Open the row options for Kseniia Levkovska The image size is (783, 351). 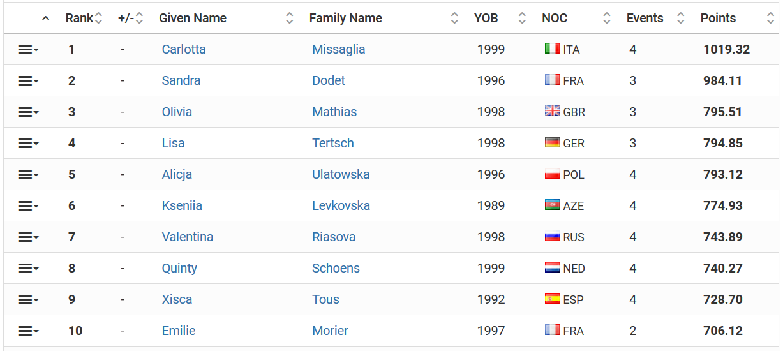pos(28,206)
